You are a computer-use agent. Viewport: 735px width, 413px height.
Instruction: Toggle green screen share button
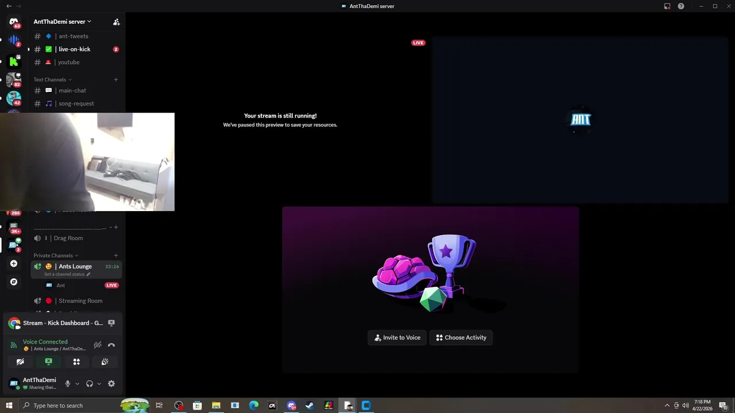coord(48,362)
